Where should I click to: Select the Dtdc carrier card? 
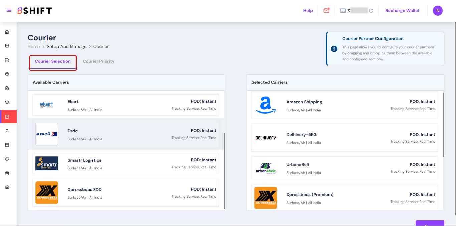[x=126, y=134]
